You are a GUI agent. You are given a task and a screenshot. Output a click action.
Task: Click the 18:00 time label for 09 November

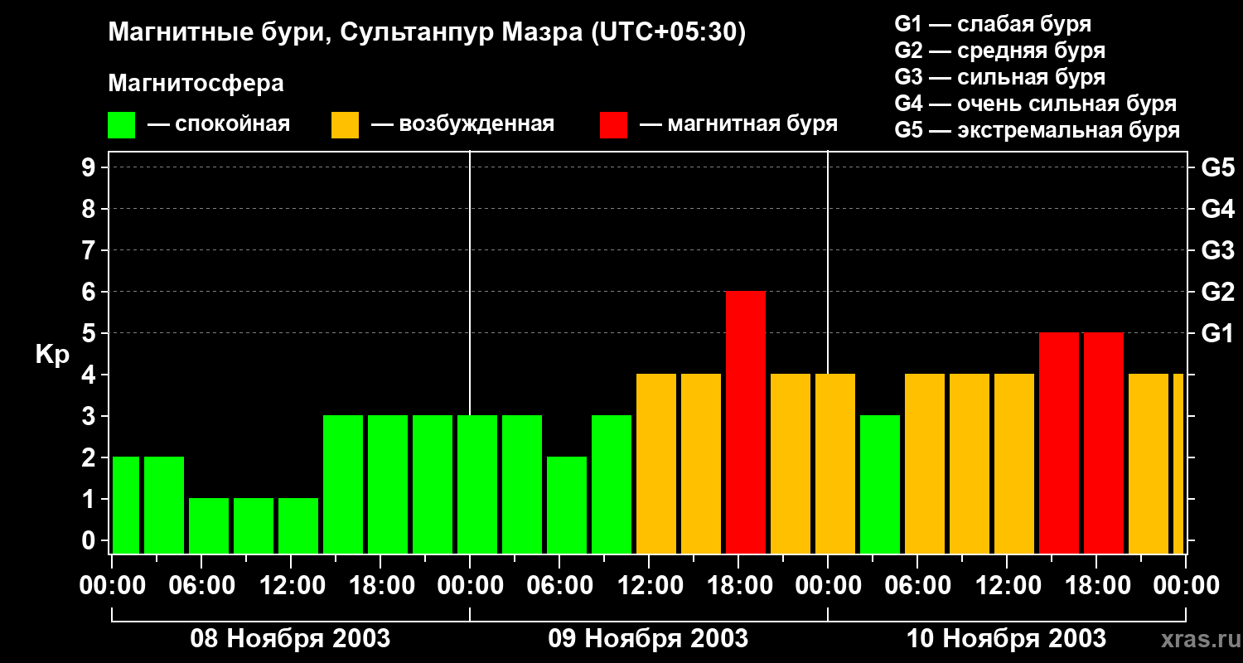click(x=738, y=586)
